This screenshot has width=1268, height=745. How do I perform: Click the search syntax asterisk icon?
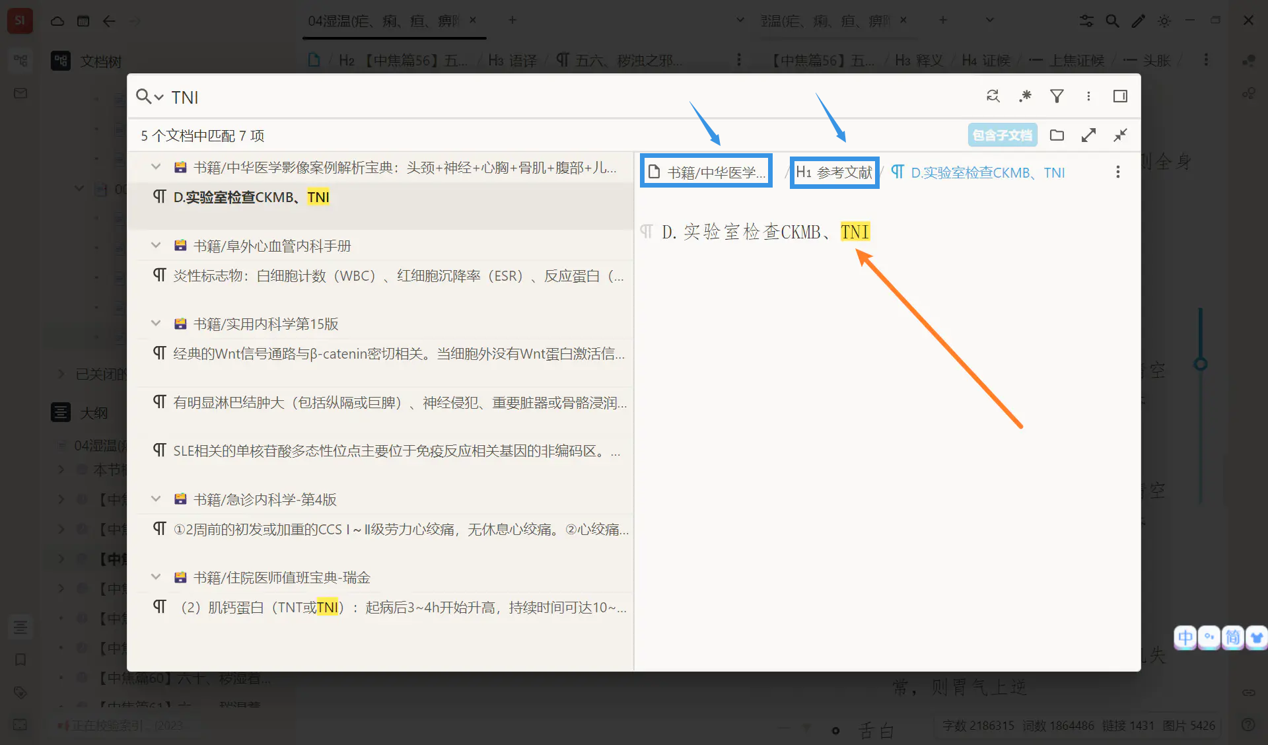(x=1025, y=96)
